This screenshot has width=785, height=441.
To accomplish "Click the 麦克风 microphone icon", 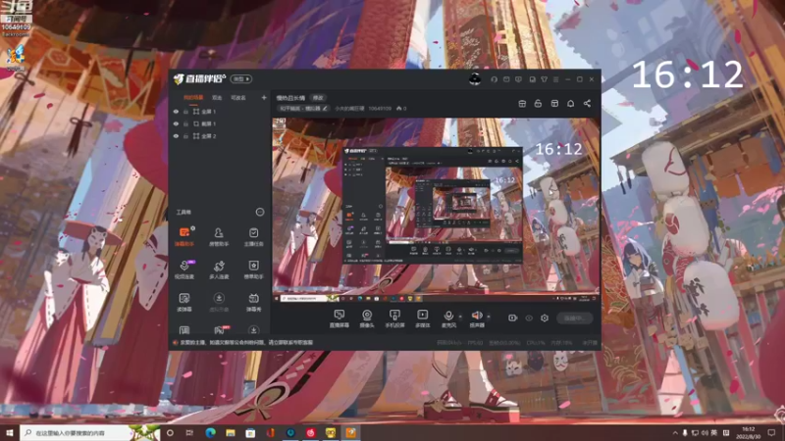I will pyautogui.click(x=448, y=316).
